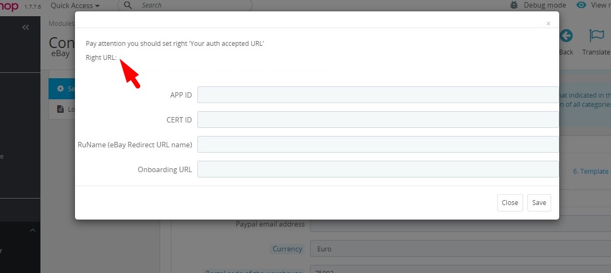Click the Onboarding URL input field

[x=377, y=169]
